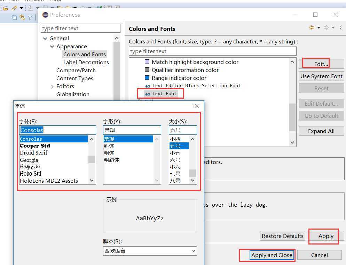This screenshot has height=265, width=346.
Task: Select 小五 font size
Action: coord(175,153)
